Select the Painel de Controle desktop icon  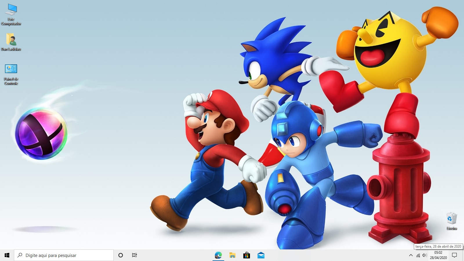point(11,74)
